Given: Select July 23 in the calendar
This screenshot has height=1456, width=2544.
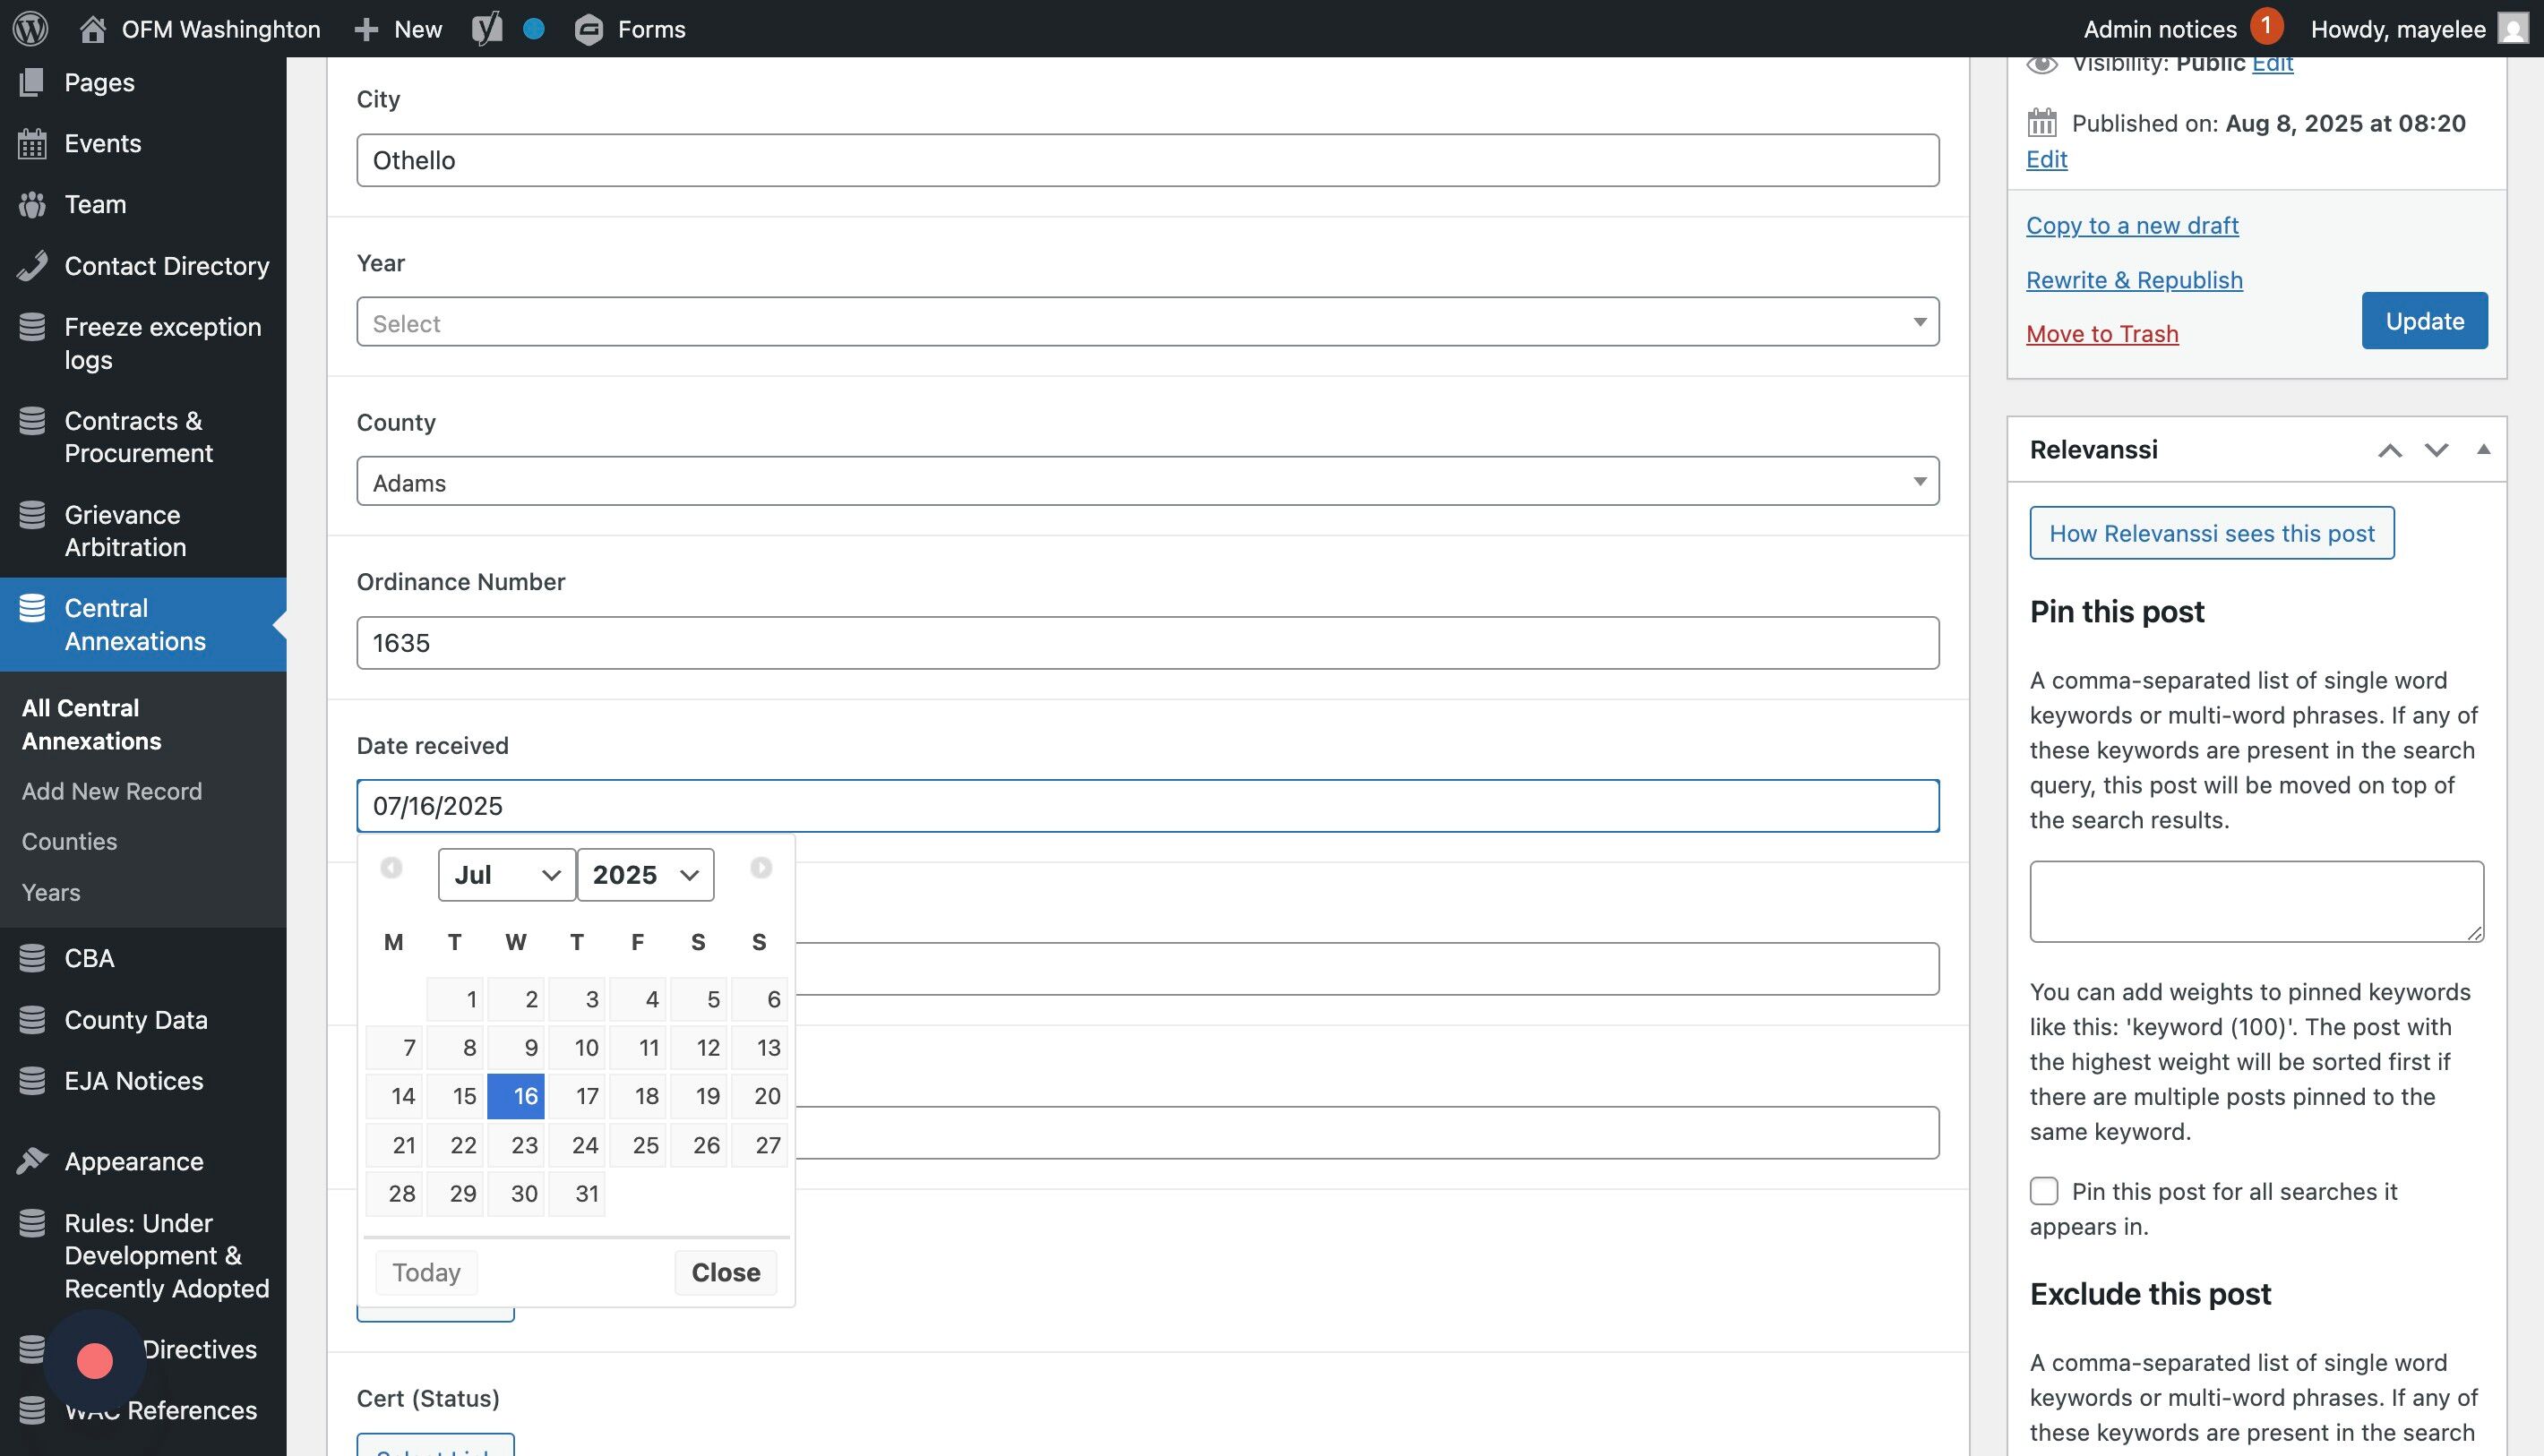Looking at the screenshot, I should pyautogui.click(x=516, y=1145).
